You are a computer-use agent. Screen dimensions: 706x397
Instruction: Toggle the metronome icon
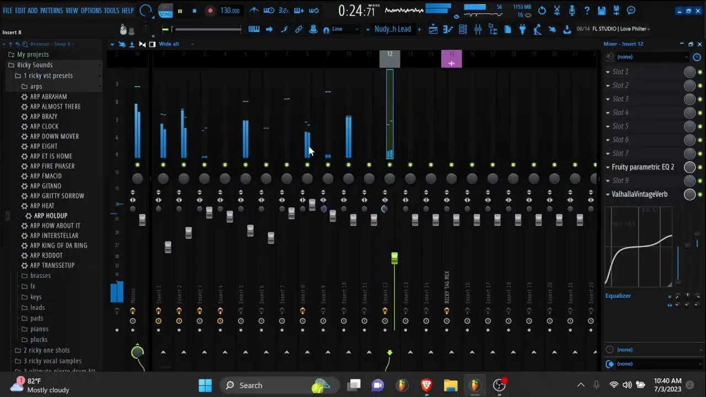254,10
